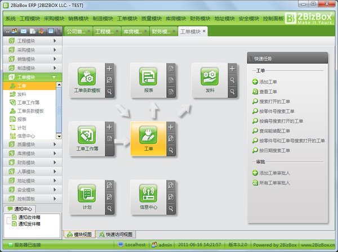Collapse the 工单模块 sidebar section
Screen dimensions: 338x252
(33, 77)
